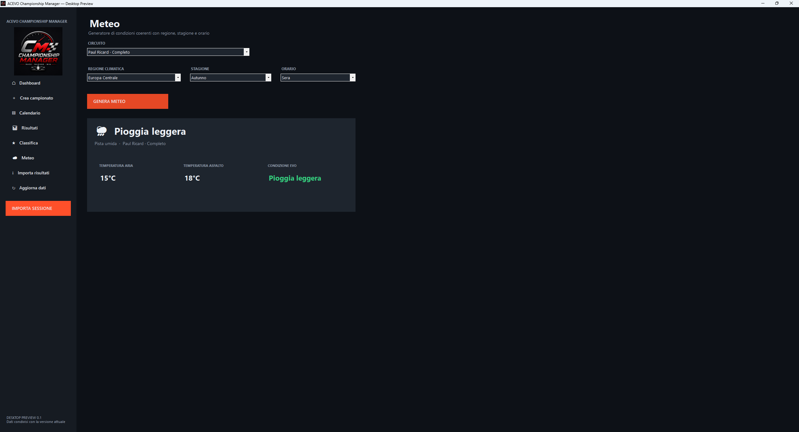Click the Classifica star icon
Viewport: 799px width, 432px height.
14,143
